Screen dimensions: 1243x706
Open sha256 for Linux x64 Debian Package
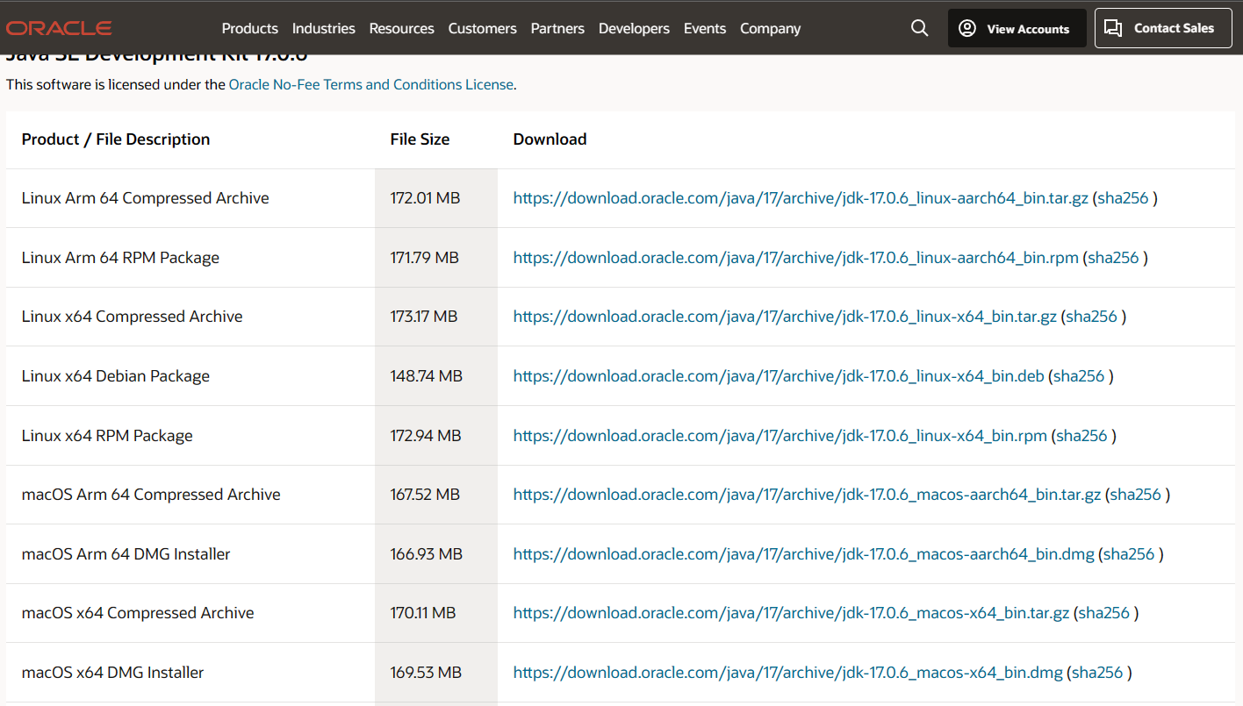pos(1079,376)
